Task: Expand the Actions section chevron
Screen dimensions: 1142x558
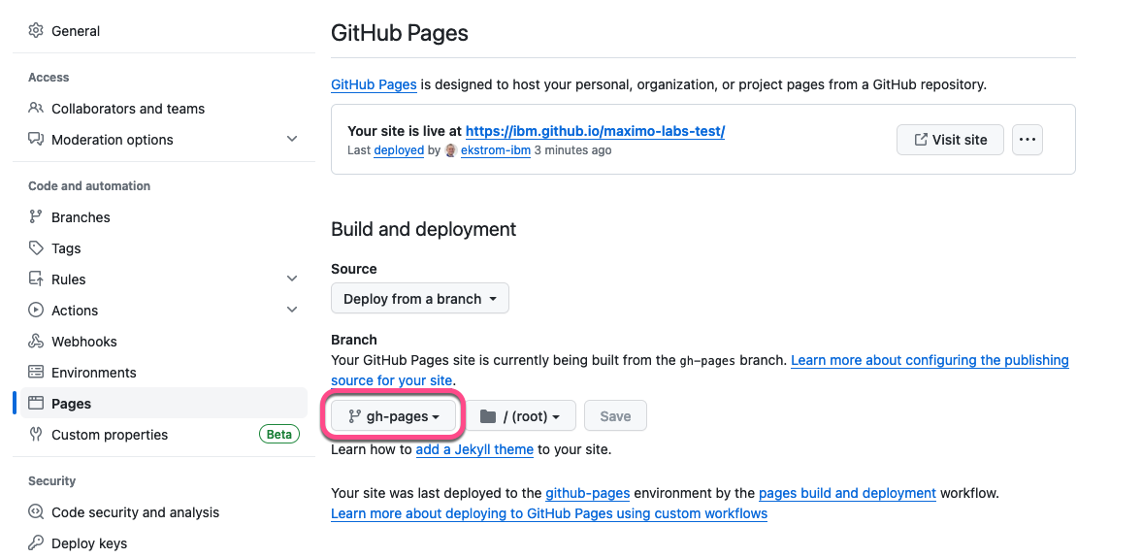Action: (x=292, y=310)
